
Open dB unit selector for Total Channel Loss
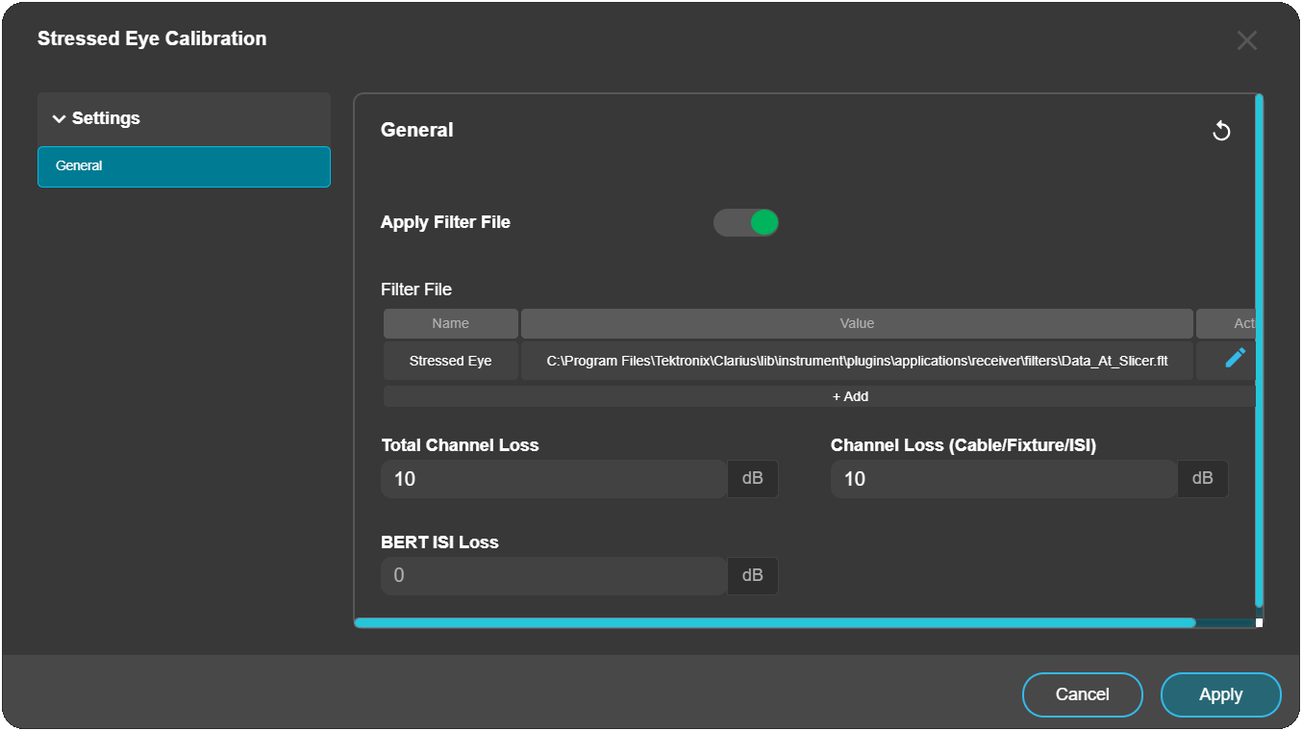[753, 479]
